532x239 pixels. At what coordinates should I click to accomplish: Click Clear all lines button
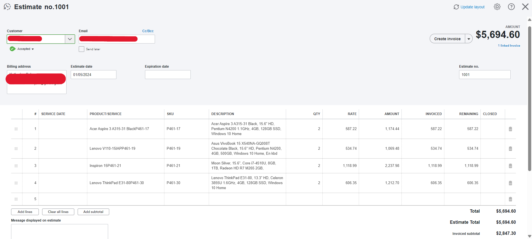click(58, 212)
